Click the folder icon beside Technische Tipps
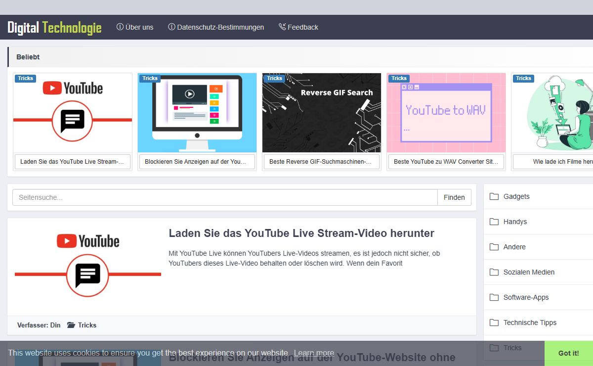593x366 pixels. tap(494, 322)
